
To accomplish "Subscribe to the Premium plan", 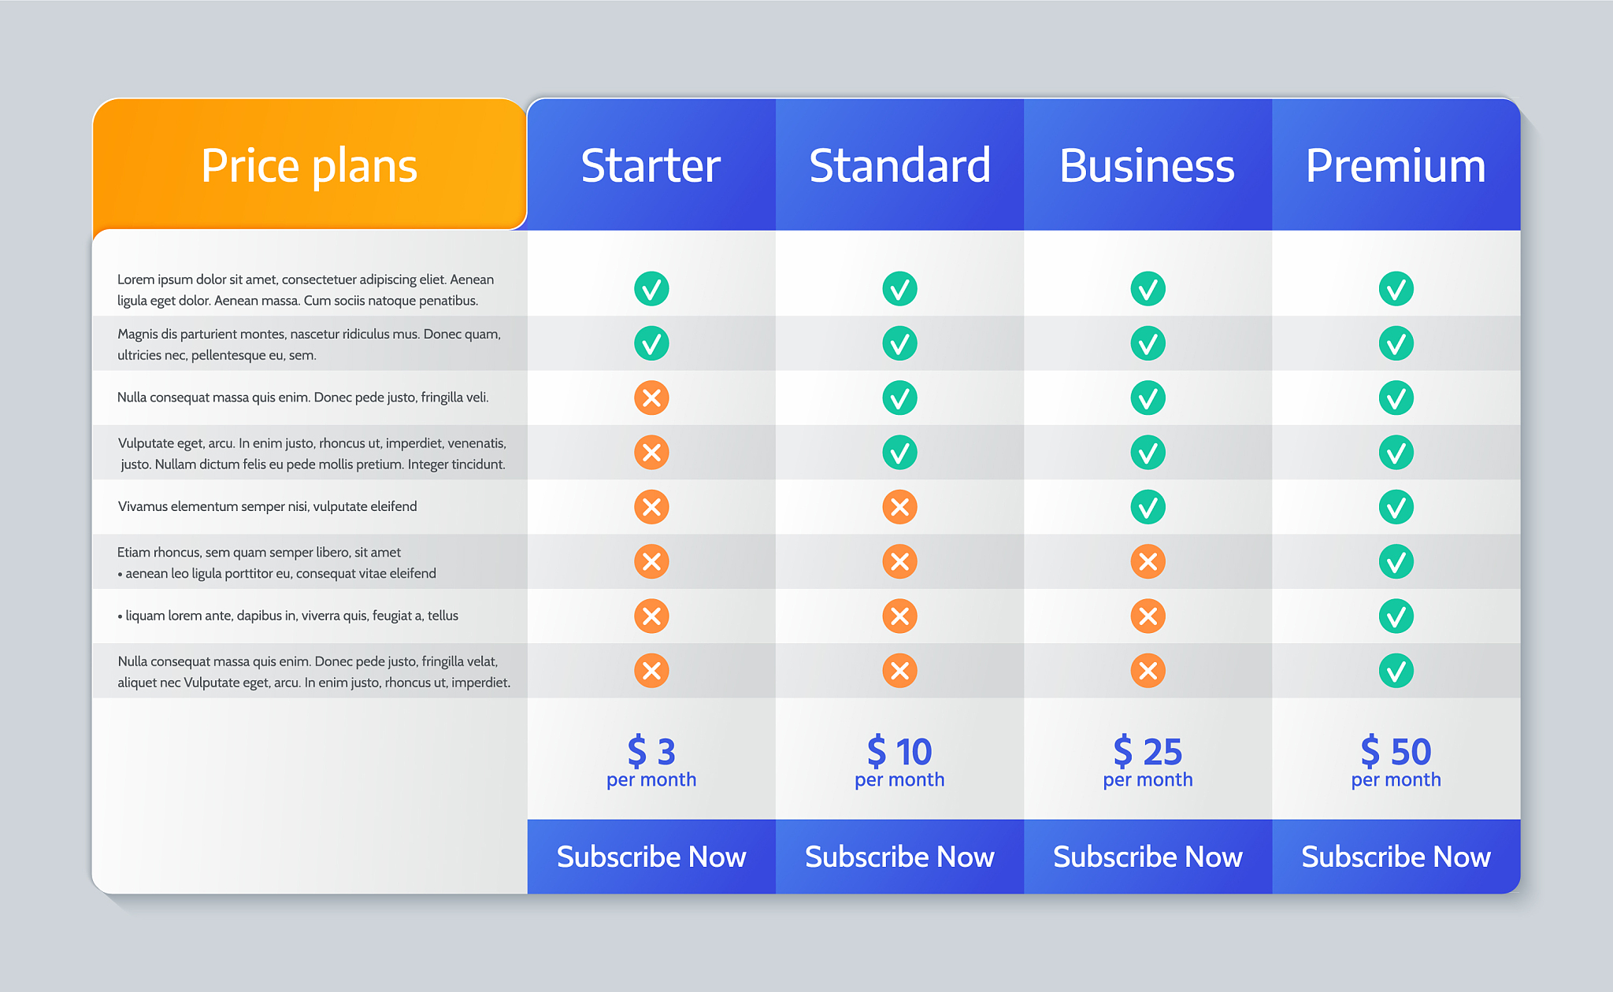I will click(1396, 857).
